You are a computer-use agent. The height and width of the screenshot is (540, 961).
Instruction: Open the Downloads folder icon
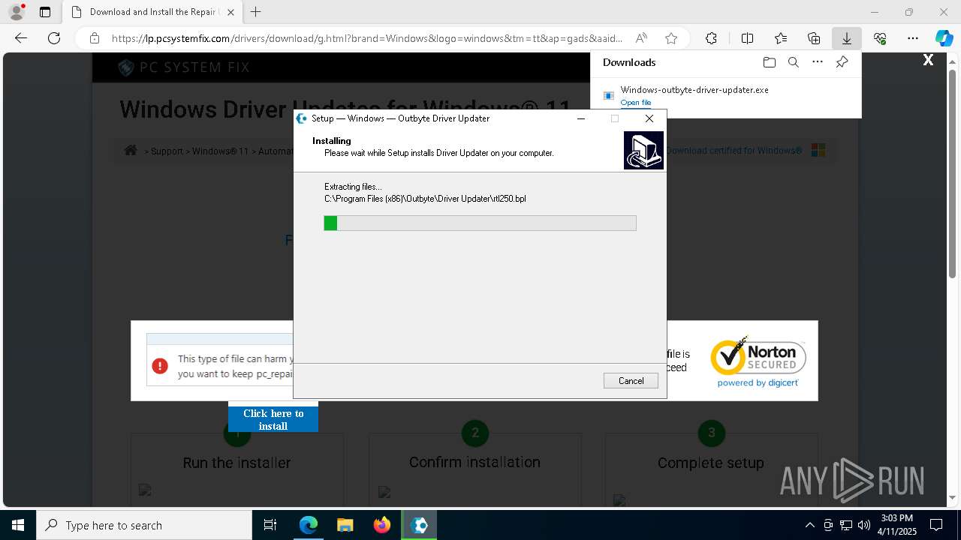click(769, 62)
